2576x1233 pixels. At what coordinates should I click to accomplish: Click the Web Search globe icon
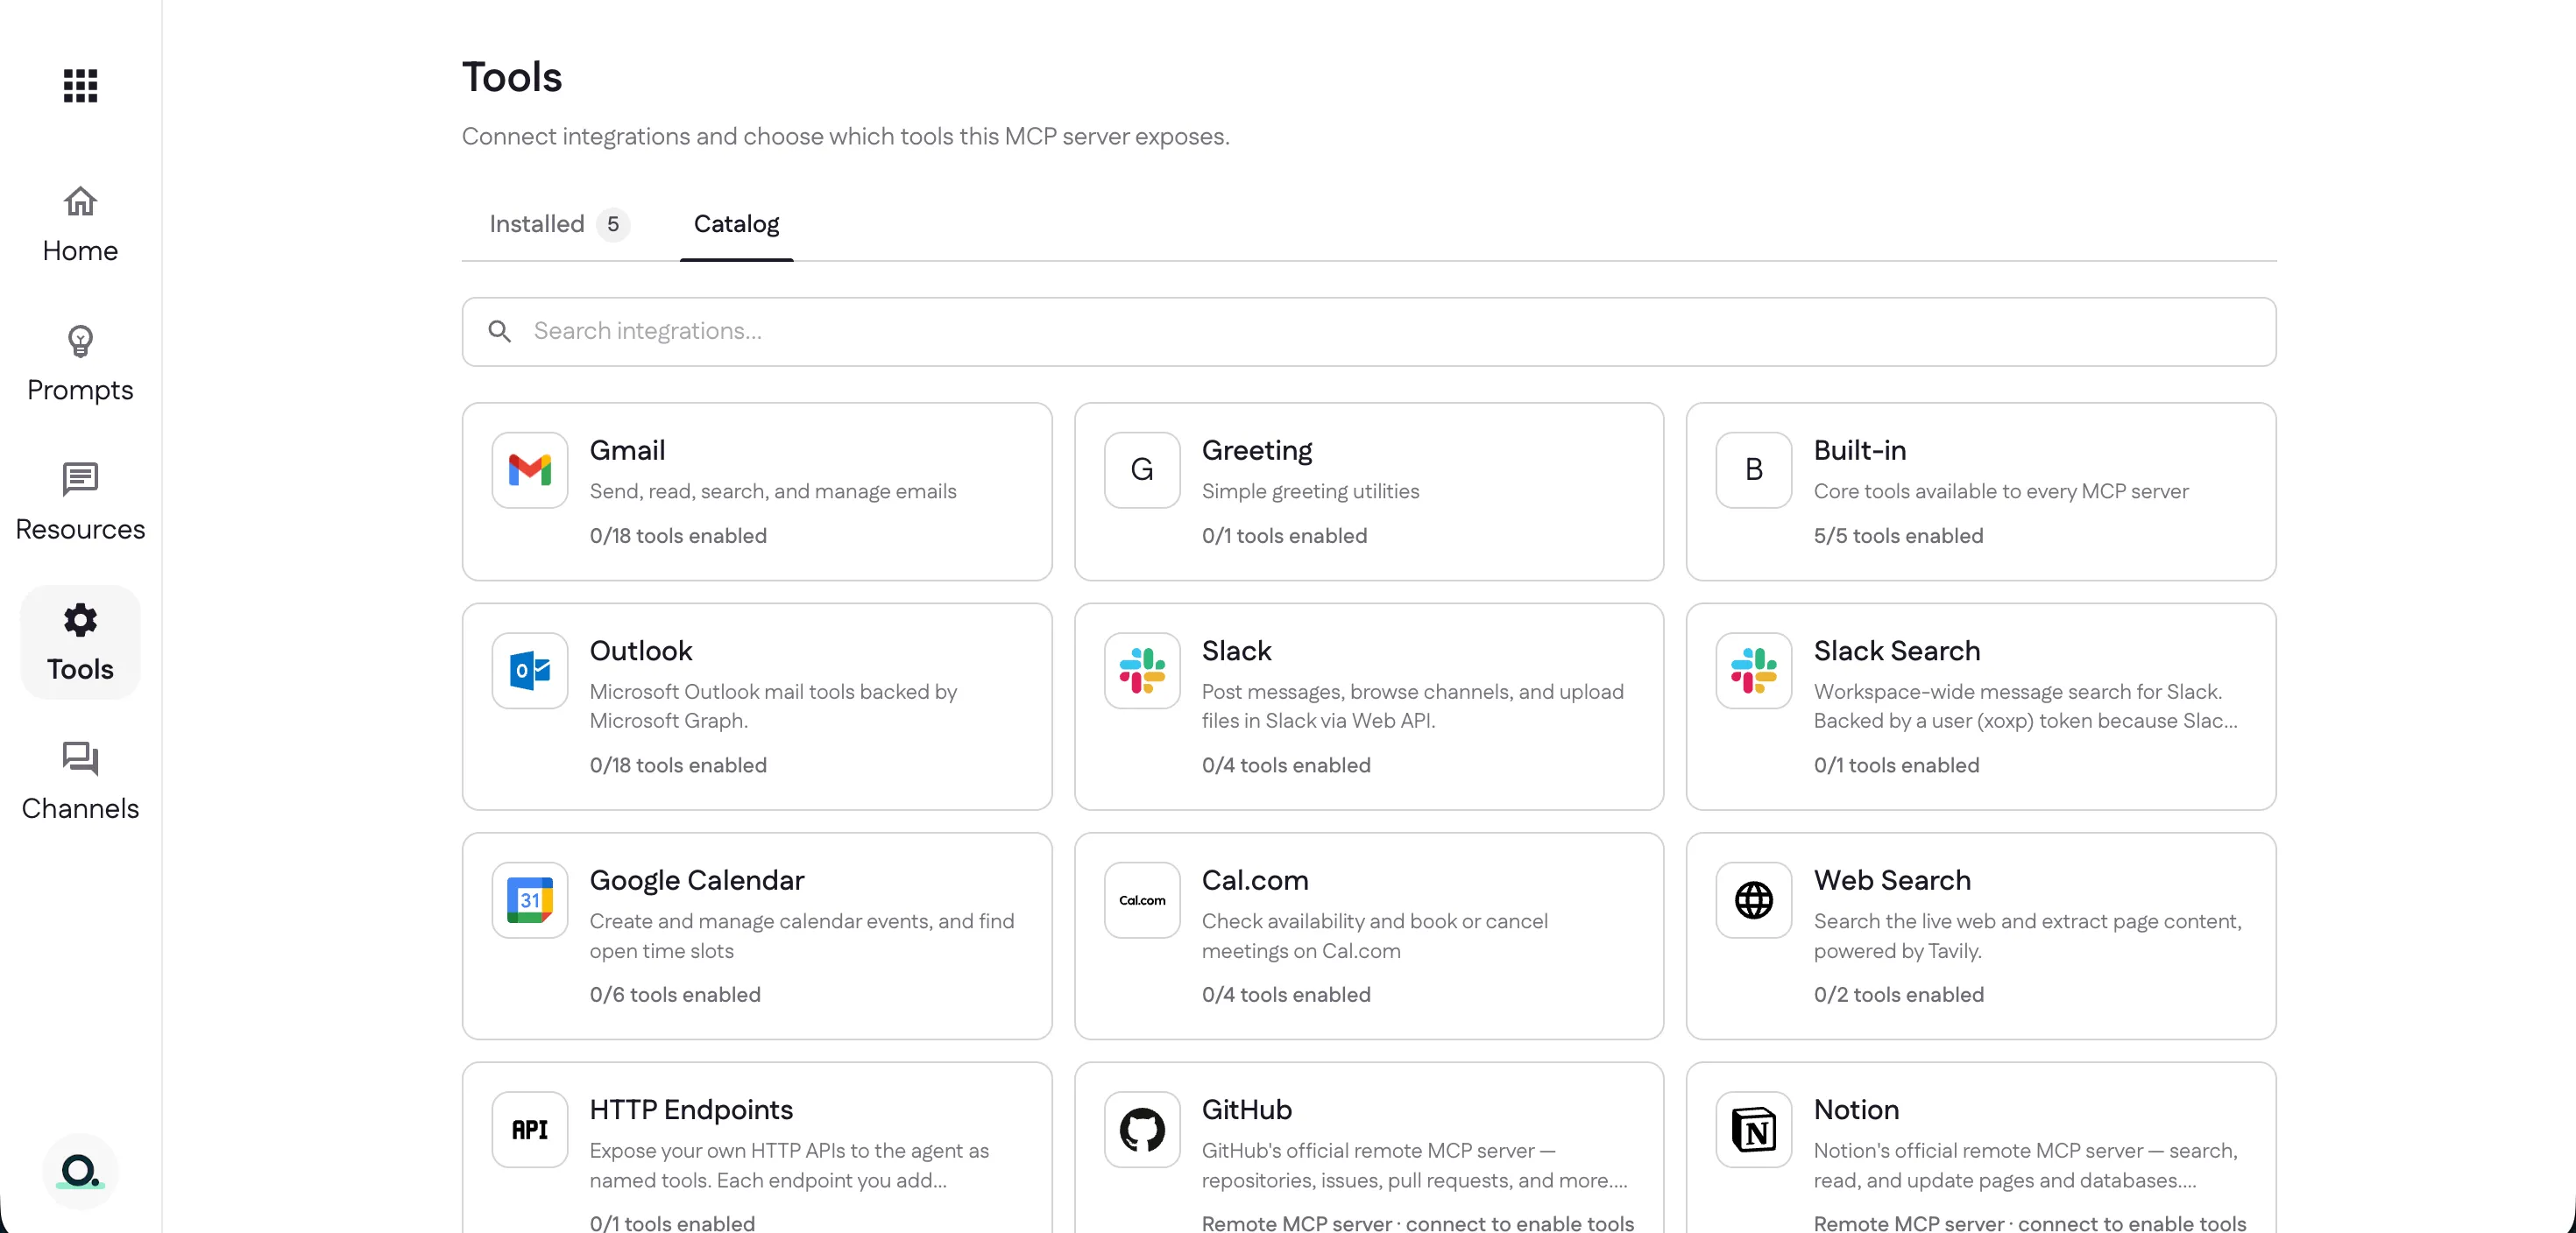1754,900
